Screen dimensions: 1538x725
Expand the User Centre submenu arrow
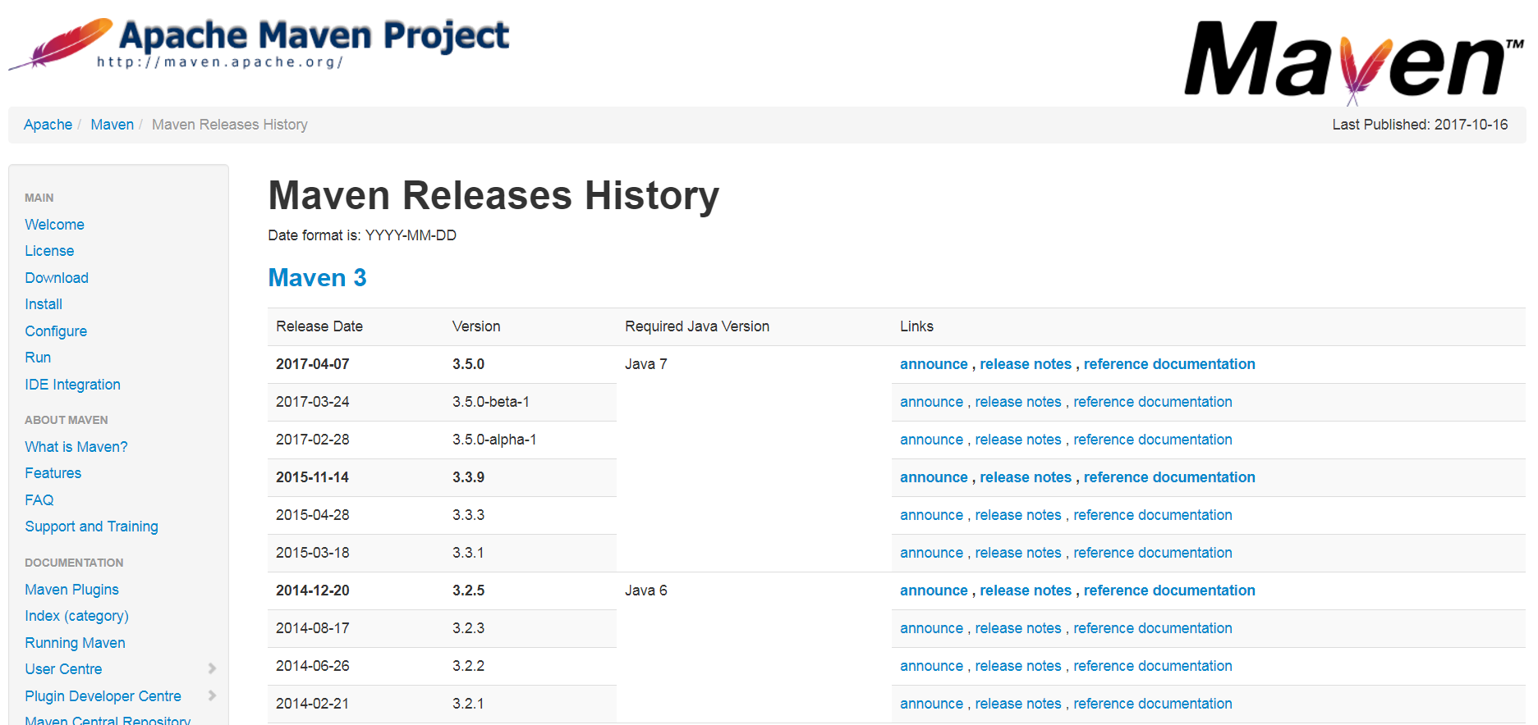212,668
